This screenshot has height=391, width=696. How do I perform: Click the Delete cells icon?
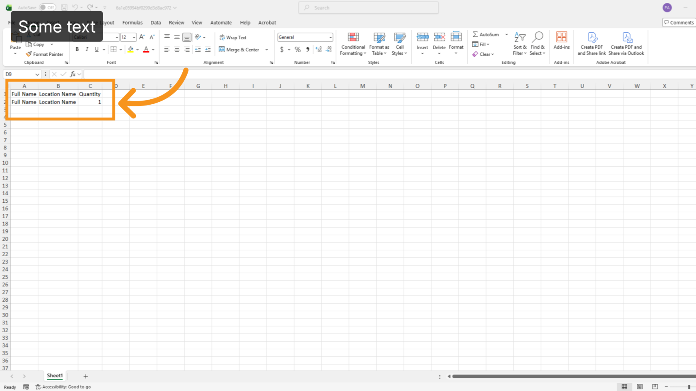439,37
